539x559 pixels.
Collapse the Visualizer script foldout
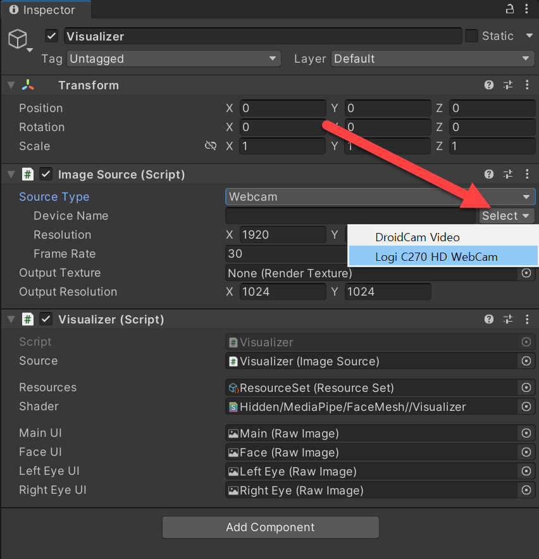point(11,319)
